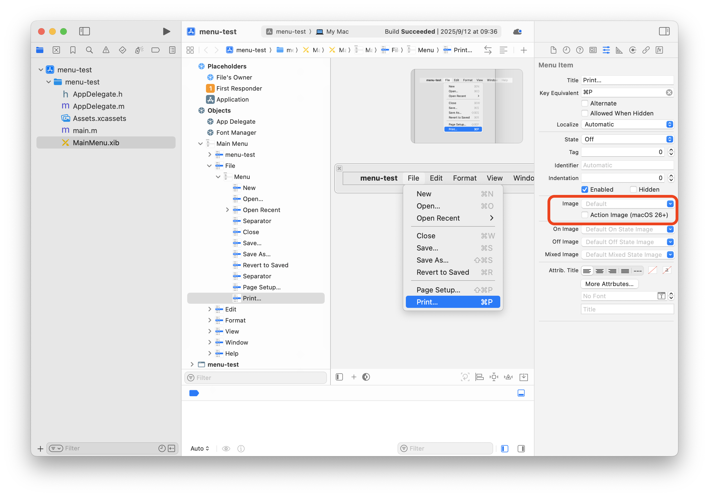
Task: Open the On Image dropdown arrow
Action: coord(670,229)
